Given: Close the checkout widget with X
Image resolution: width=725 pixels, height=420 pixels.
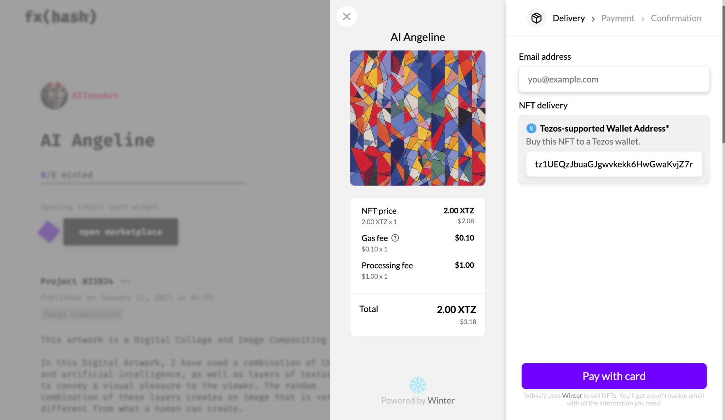Looking at the screenshot, I should (x=346, y=16).
